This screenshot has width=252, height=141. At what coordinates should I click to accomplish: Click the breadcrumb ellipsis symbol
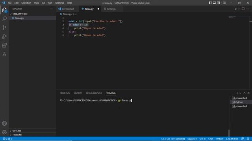tap(76, 14)
